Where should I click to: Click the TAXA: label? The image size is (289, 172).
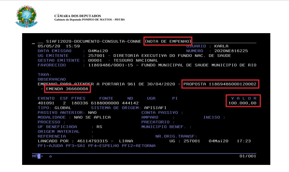pos(44,75)
